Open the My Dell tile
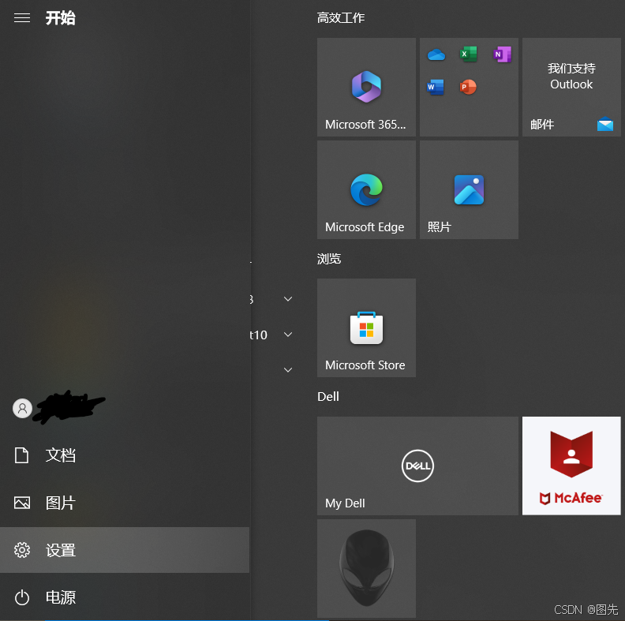The image size is (625, 621). click(x=417, y=466)
